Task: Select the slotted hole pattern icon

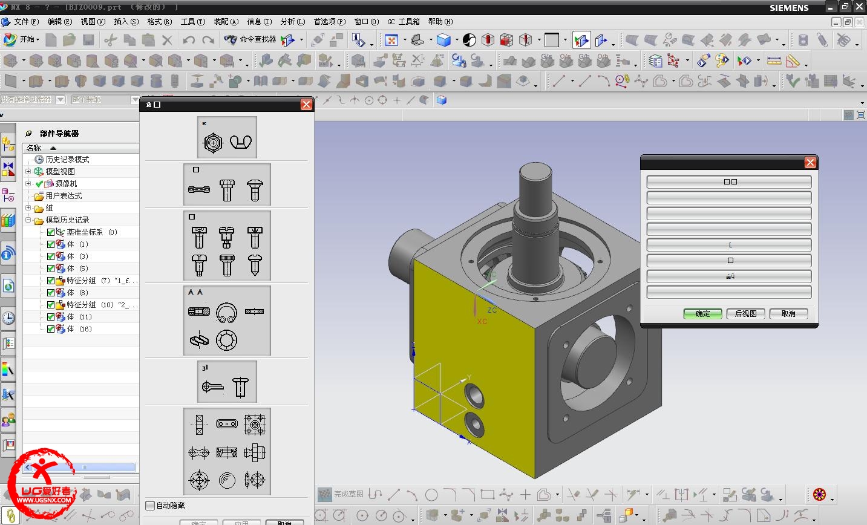Action: point(227,424)
